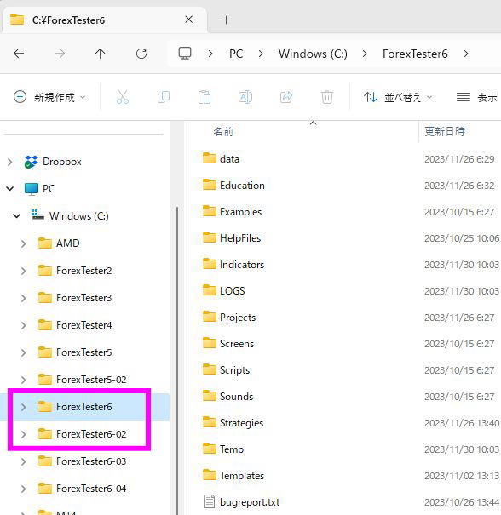
Task: Sort by the 更新日時 column header
Action: 445,132
